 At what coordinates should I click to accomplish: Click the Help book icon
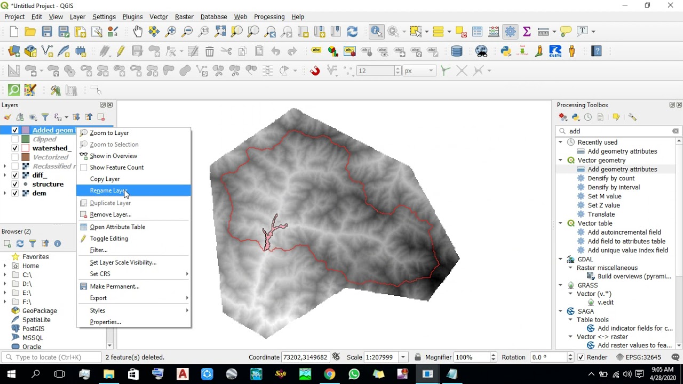pos(597,51)
